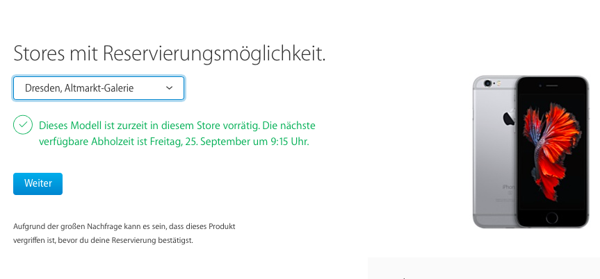Click the red betta fish wallpaper
Image resolution: width=600 pixels, height=279 pixels.
(551, 151)
